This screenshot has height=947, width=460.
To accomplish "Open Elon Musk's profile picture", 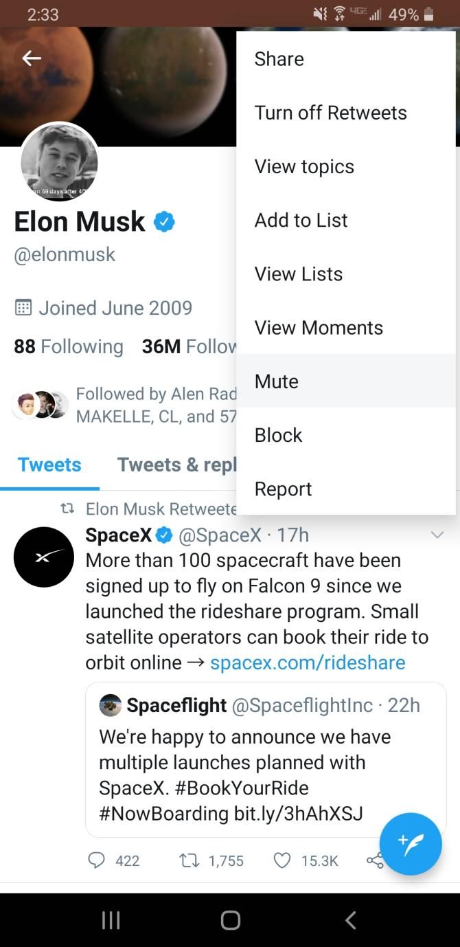I will point(60,162).
